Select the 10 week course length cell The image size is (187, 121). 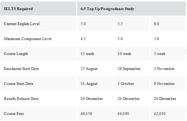pos(132,53)
